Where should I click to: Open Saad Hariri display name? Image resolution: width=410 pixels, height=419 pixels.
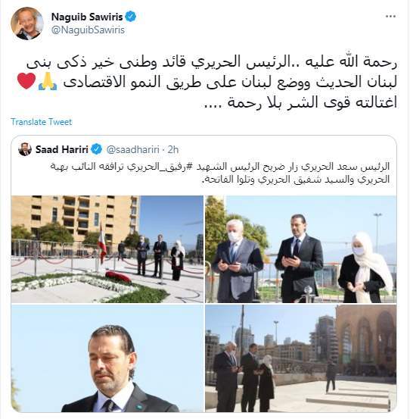click(x=62, y=149)
